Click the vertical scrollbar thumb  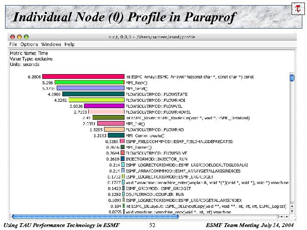click(292, 78)
